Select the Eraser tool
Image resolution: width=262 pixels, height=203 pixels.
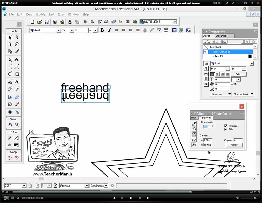(x=10, y=89)
